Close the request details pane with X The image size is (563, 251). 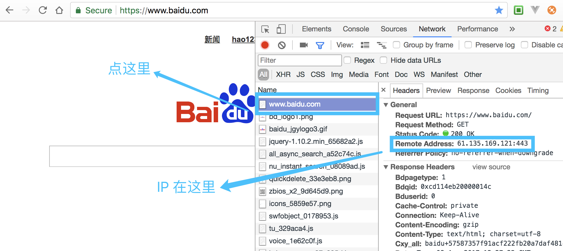(383, 90)
